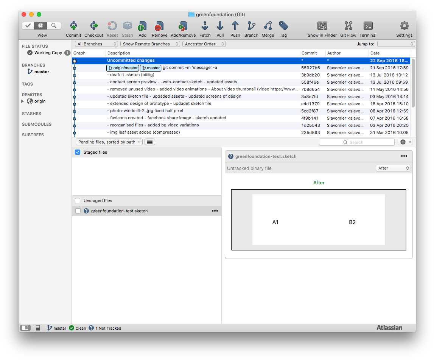
Task: Start a Merge via the Merge icon
Action: [x=268, y=26]
